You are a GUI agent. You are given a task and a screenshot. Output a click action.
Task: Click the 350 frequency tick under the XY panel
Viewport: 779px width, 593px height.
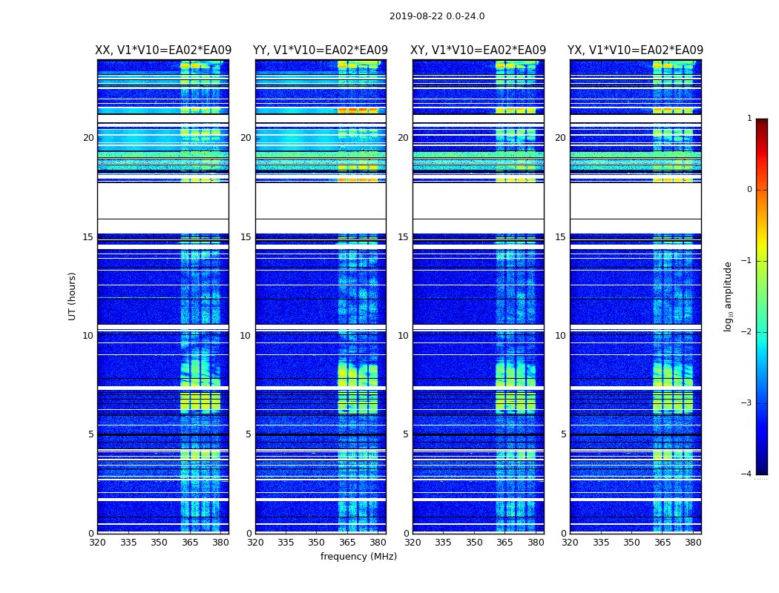coord(474,543)
